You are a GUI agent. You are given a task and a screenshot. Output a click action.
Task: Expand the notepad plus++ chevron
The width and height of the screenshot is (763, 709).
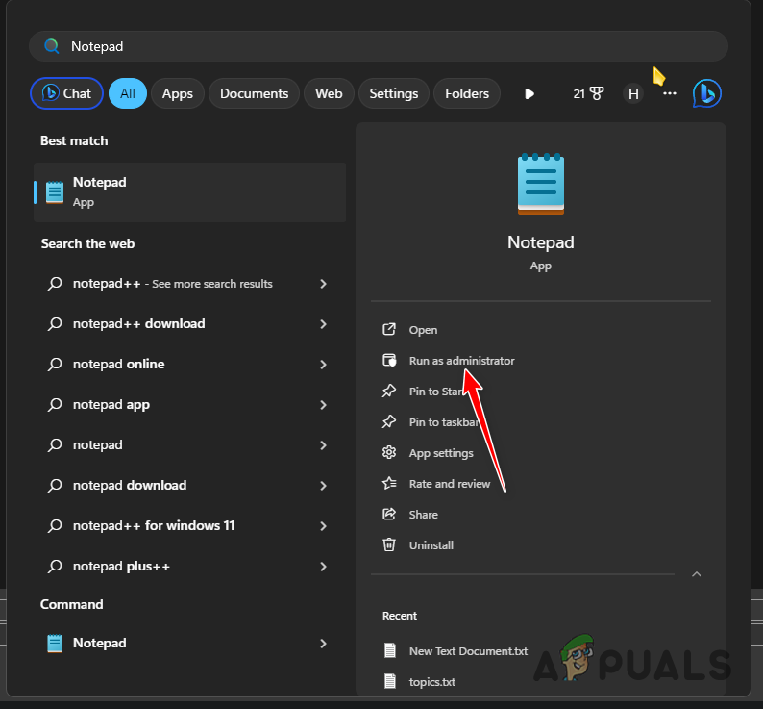(323, 567)
